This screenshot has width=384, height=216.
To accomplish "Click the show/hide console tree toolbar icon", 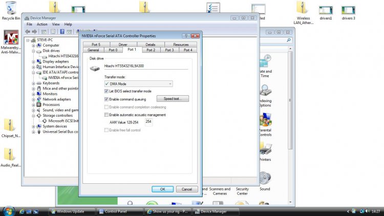I will [x=44, y=32].
